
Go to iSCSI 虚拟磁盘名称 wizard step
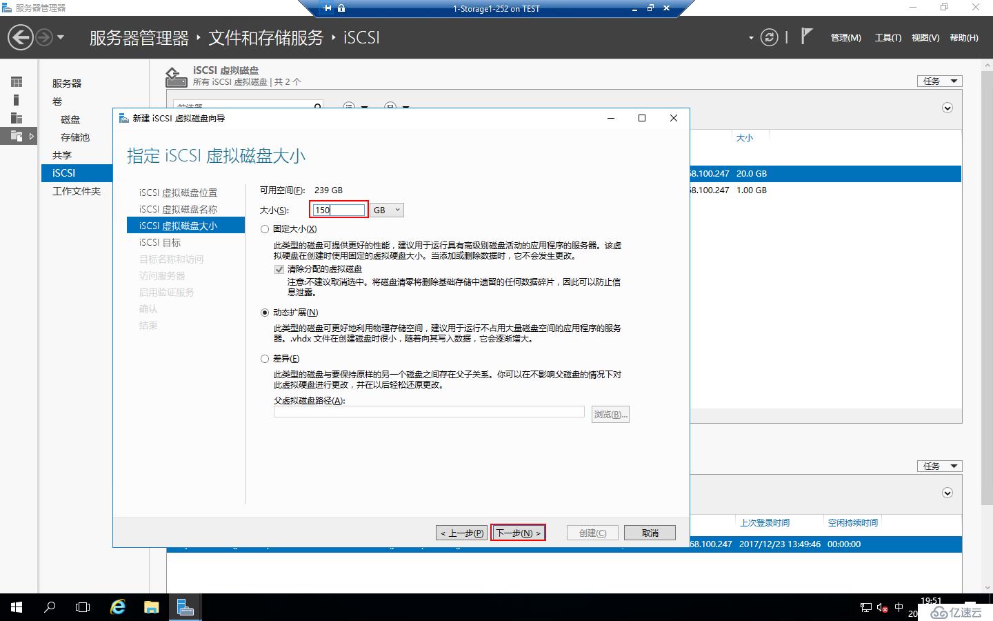(178, 209)
